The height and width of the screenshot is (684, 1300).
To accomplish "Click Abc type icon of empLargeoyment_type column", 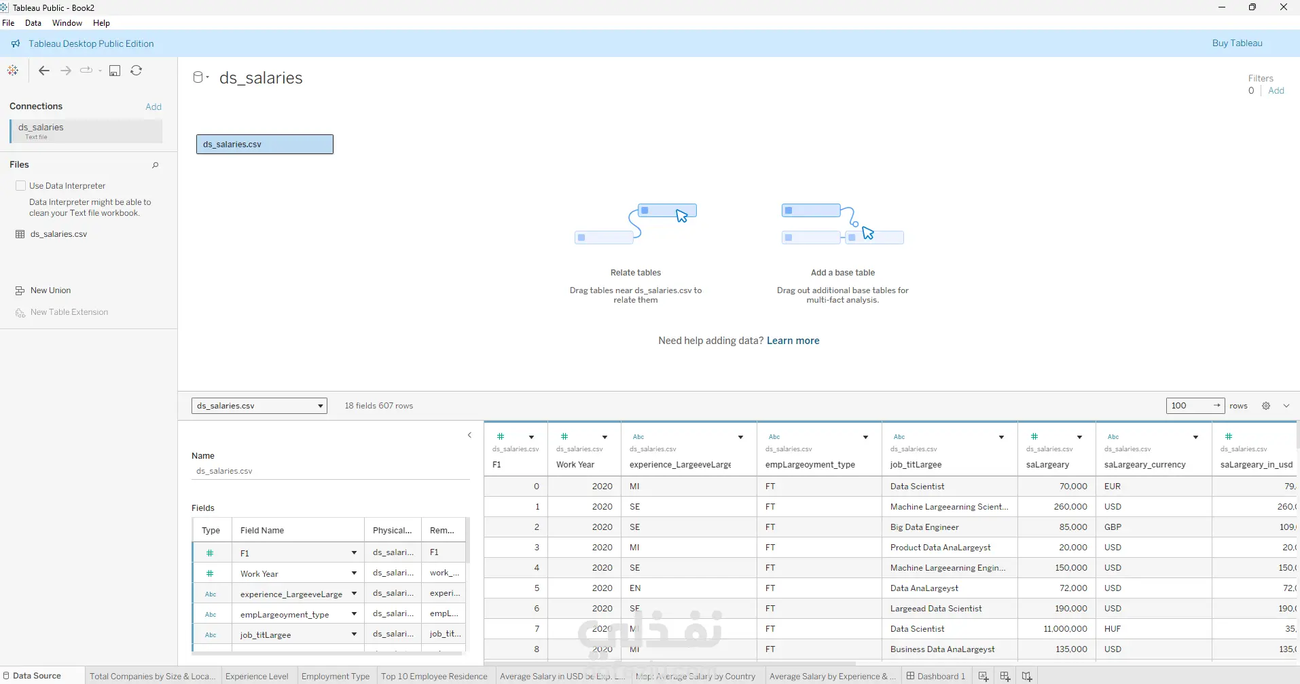I will click(774, 437).
